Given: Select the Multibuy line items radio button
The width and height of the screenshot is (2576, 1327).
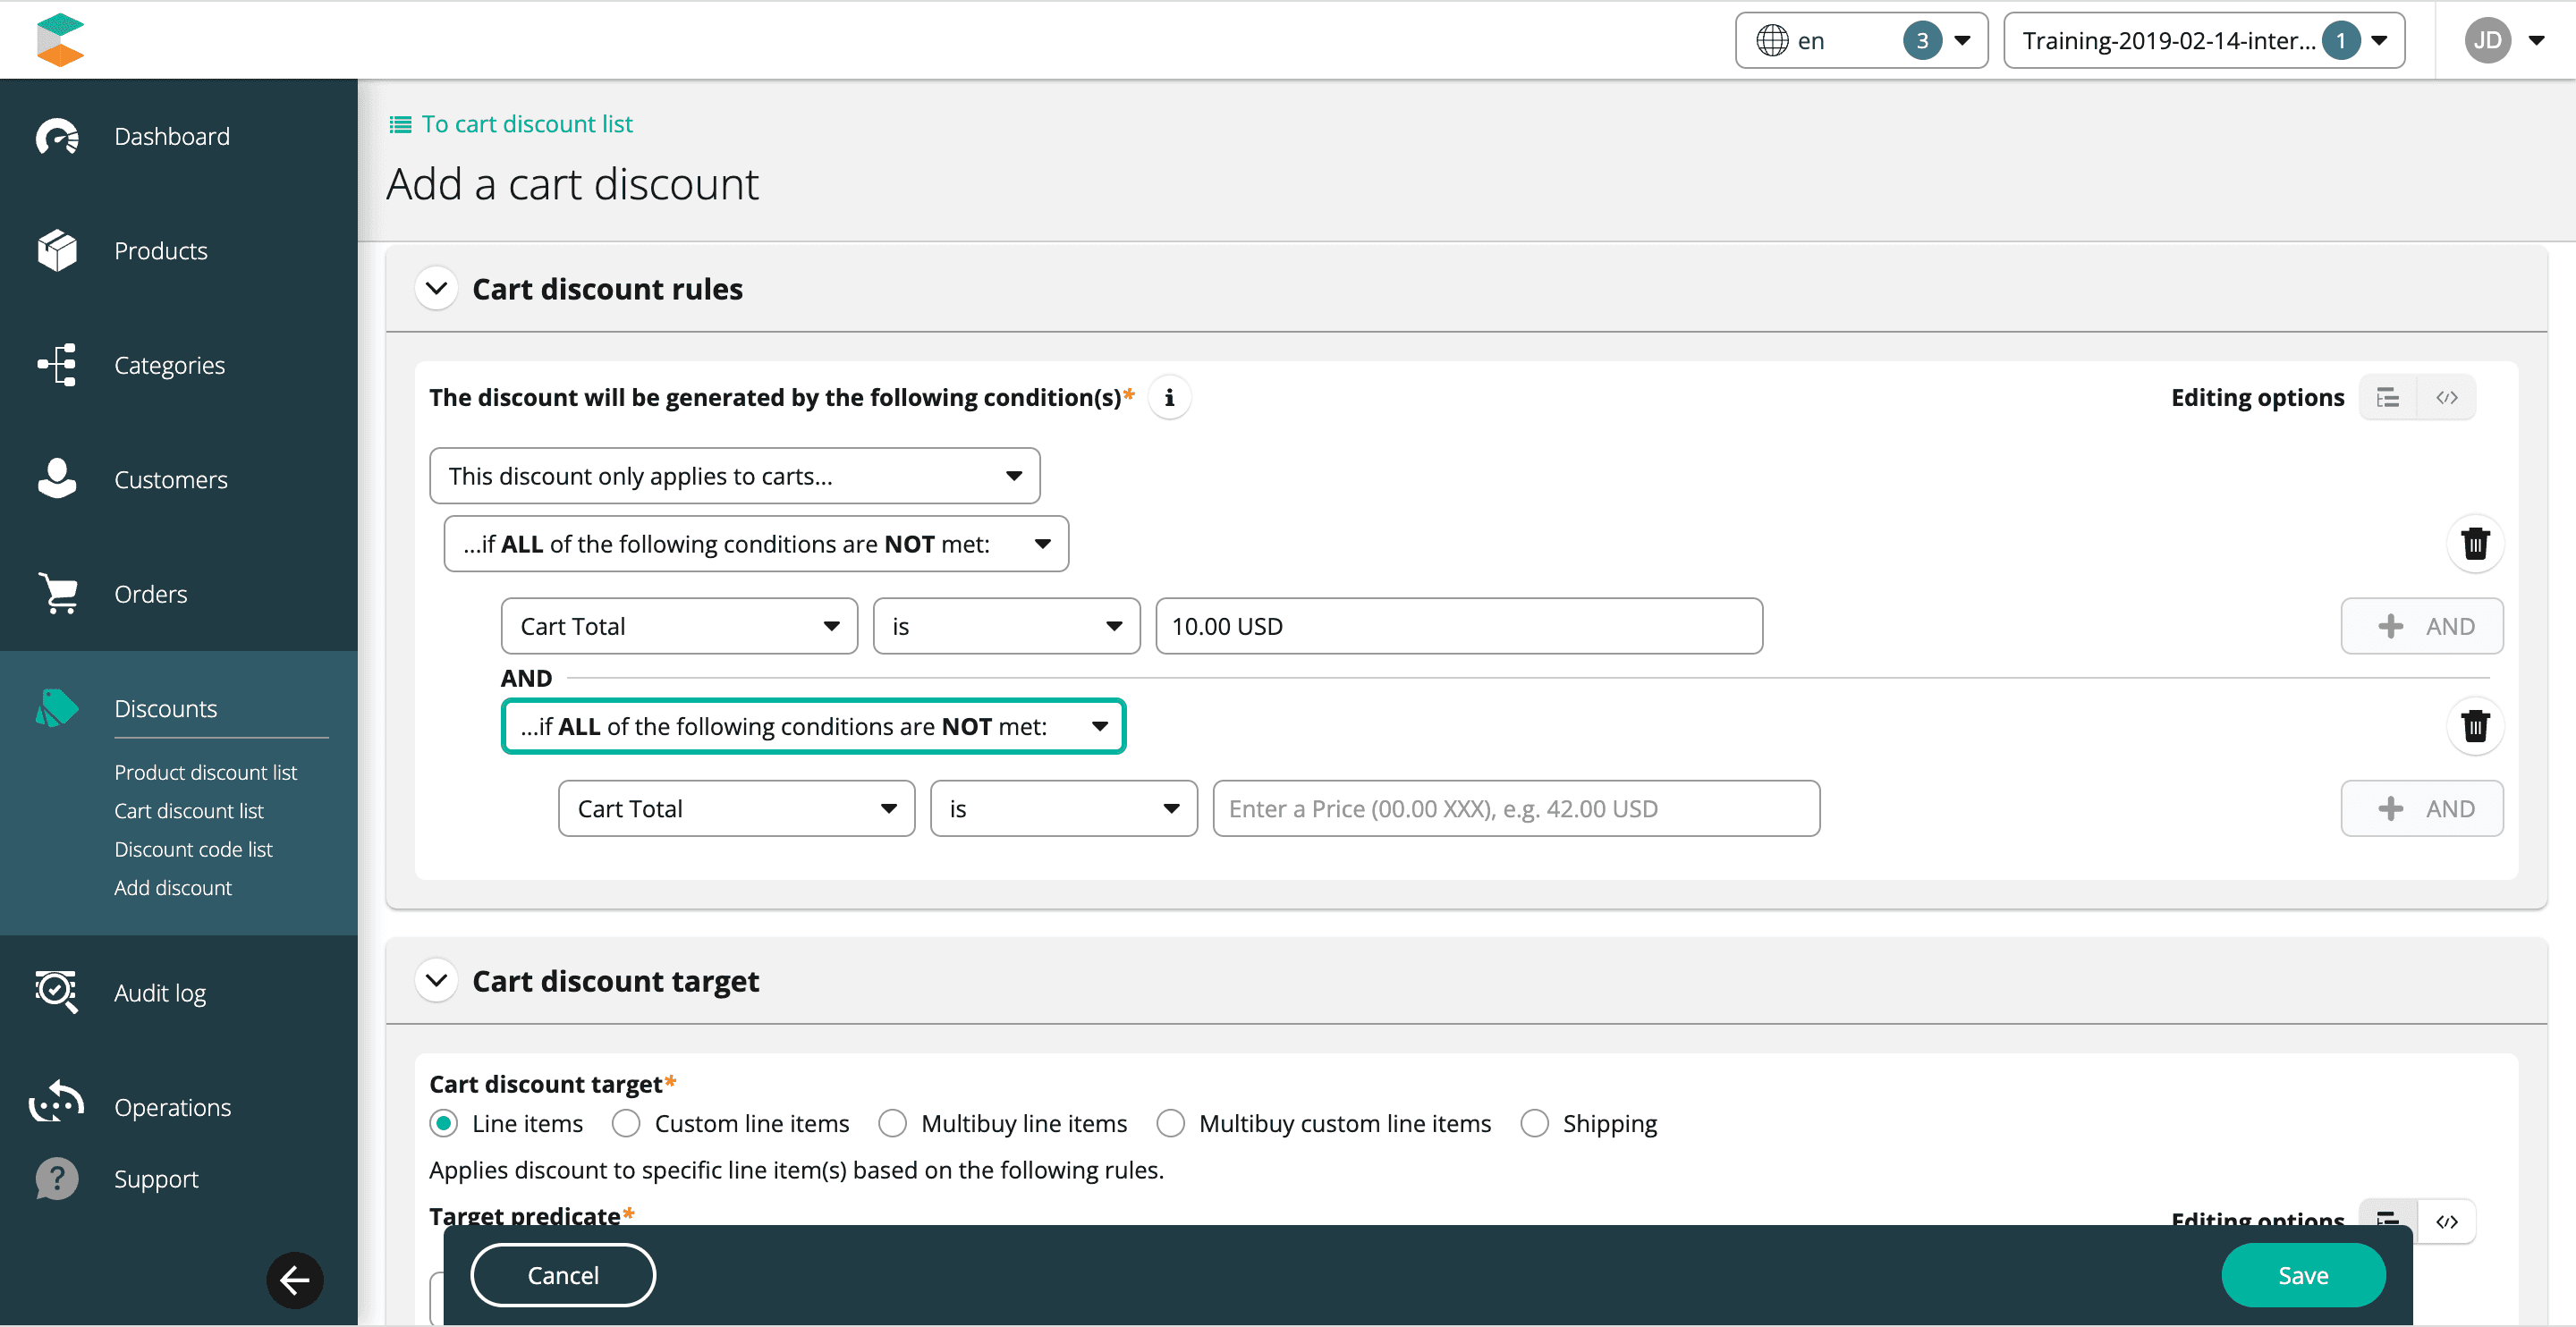Looking at the screenshot, I should tap(892, 1122).
